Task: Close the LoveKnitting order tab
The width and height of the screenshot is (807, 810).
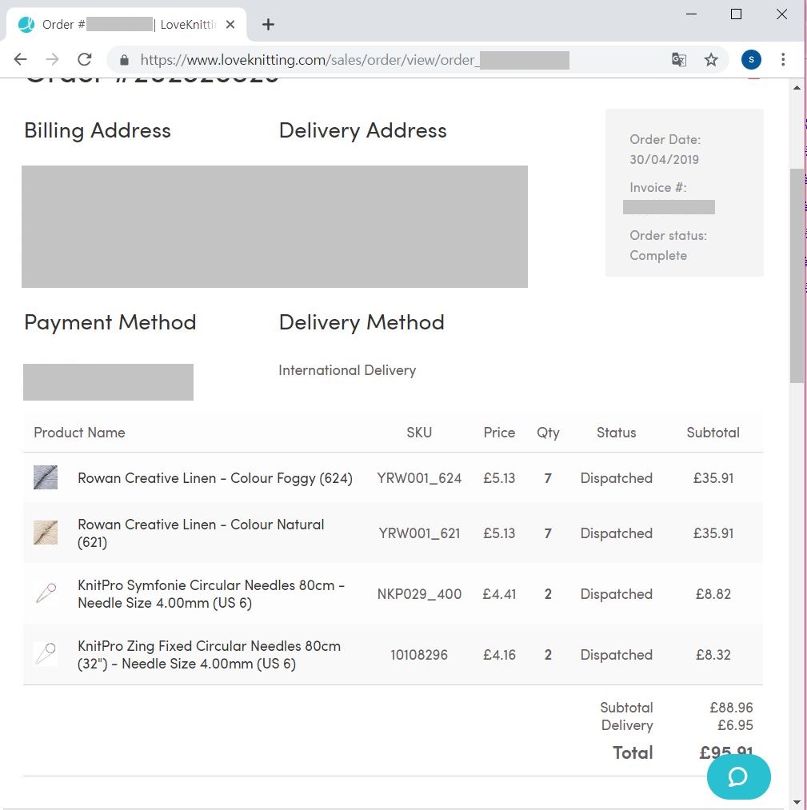Action: [230, 24]
